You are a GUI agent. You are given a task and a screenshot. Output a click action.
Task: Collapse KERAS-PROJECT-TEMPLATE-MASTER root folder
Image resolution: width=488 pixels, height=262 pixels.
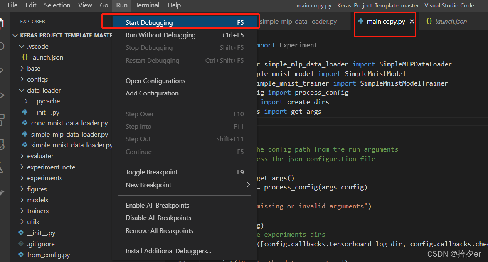(x=15, y=35)
